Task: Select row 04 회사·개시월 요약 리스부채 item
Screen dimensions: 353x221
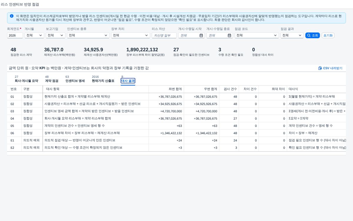Action: coord(176,118)
